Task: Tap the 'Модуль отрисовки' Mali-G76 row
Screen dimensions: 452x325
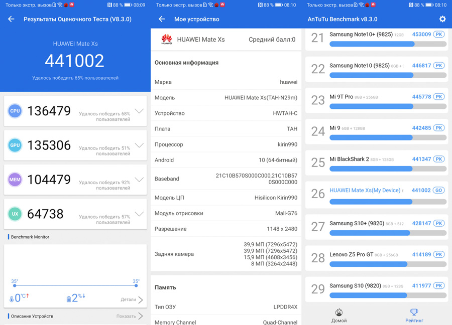Action: (226, 213)
